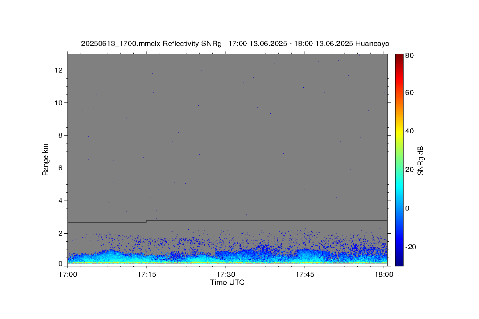Click the 18:00 time tick label
The image size is (479, 319).
tap(384, 275)
